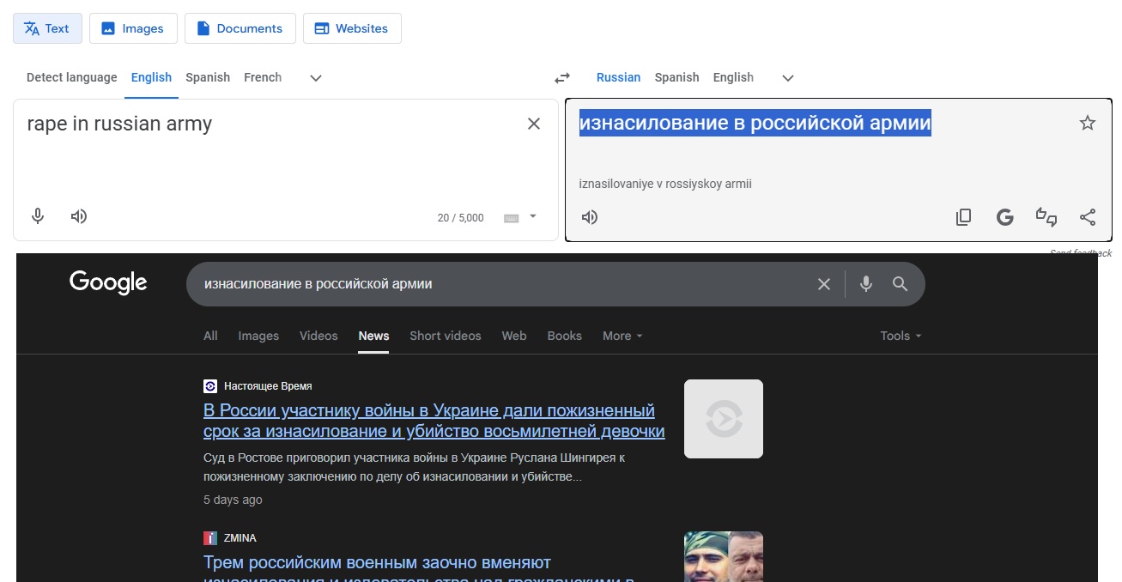This screenshot has width=1122, height=582.
Task: Switch to the Videos results tab
Action: [x=318, y=336]
